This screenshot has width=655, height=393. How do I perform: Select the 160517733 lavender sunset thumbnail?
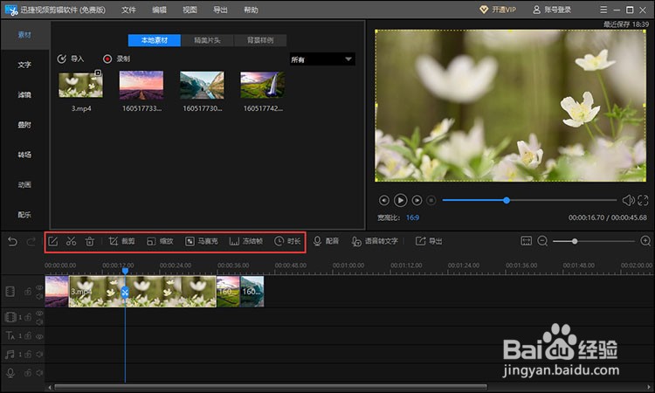[x=141, y=86]
